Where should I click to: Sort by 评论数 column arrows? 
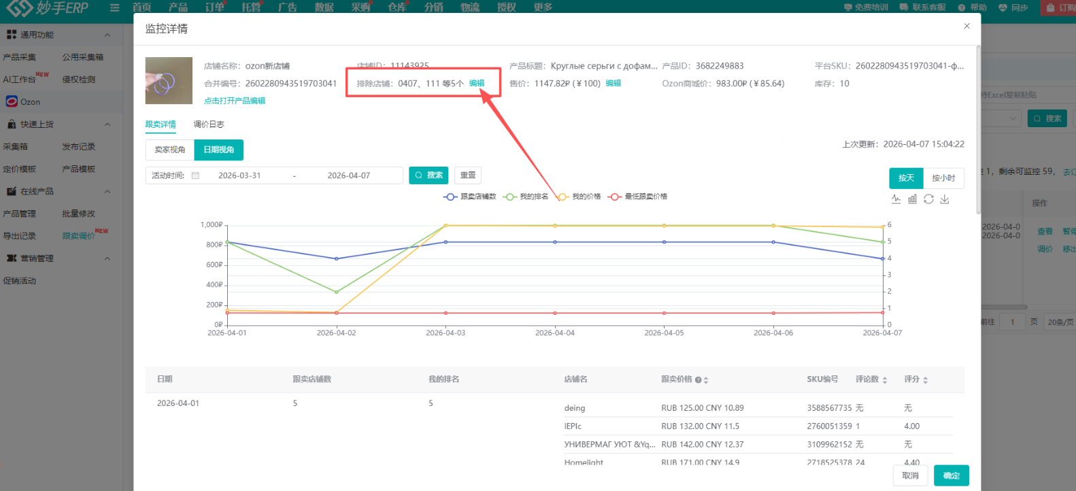point(885,380)
